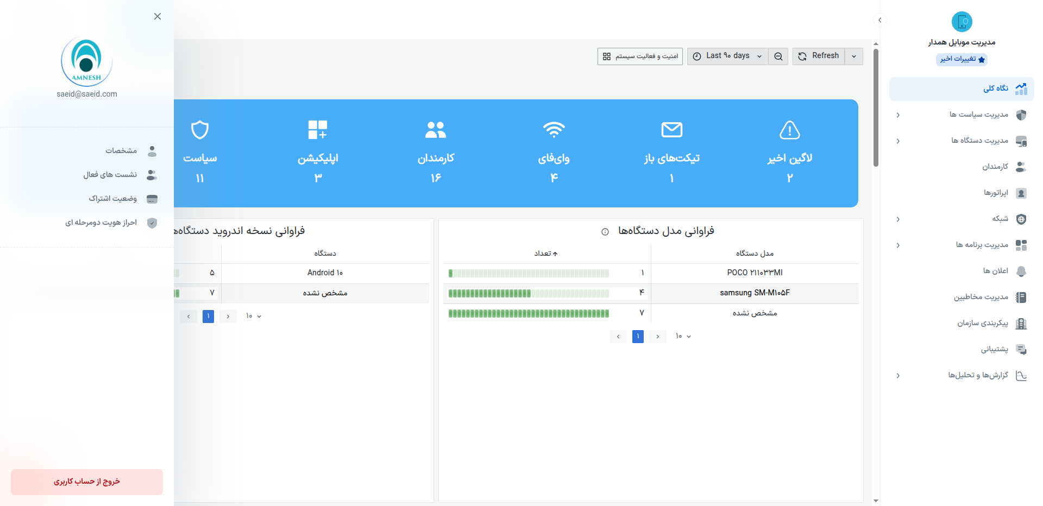Click the امنیت و فعالیت سیستم dashboard button
Image resolution: width=1043 pixels, height=506 pixels.
(x=640, y=56)
